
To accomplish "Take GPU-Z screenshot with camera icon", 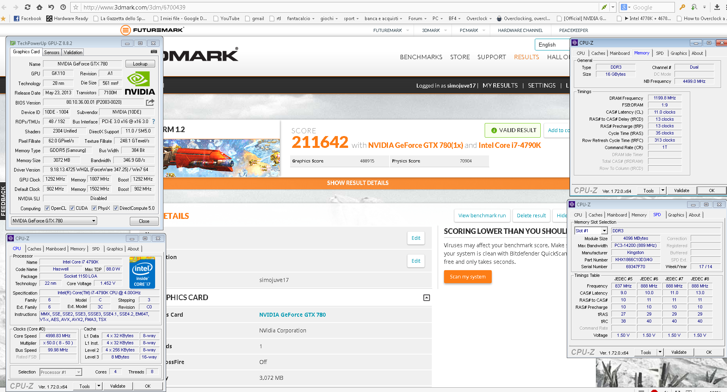I will tap(154, 52).
